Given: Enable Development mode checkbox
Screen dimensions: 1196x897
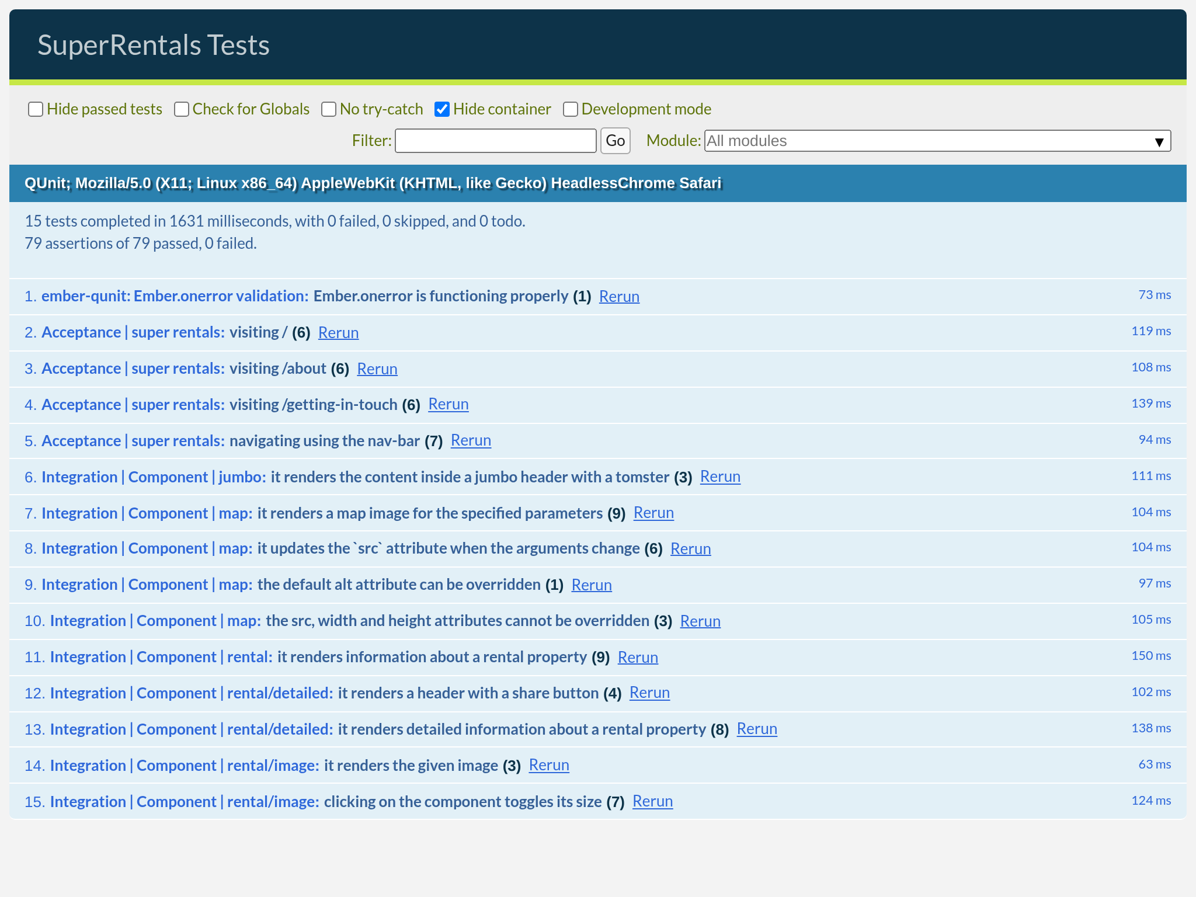Looking at the screenshot, I should (x=571, y=109).
